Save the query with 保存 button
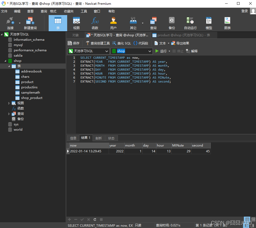 (74, 43)
